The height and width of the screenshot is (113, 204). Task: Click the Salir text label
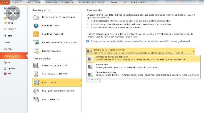[x=9, y=74]
